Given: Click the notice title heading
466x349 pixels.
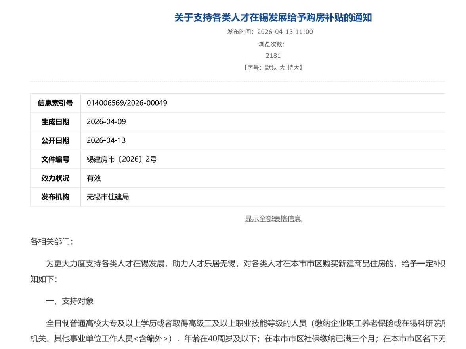Looking at the screenshot, I should point(273,17).
